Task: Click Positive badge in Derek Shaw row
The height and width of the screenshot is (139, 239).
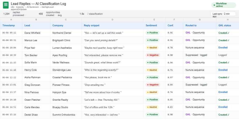Action: [152, 115]
